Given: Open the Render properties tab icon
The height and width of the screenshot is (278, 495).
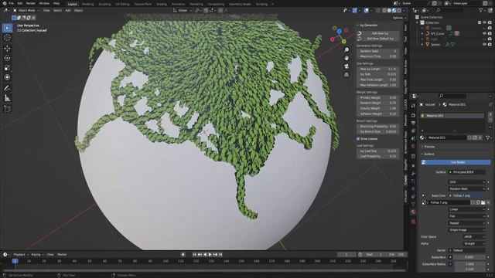Looking at the screenshot, I should tap(413, 115).
